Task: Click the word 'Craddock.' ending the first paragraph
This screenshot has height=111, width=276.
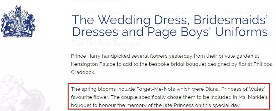Action: 83,72
